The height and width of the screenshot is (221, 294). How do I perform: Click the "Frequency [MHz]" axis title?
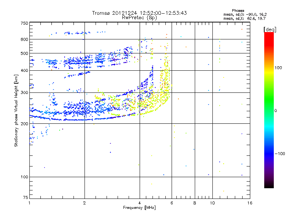139,208
